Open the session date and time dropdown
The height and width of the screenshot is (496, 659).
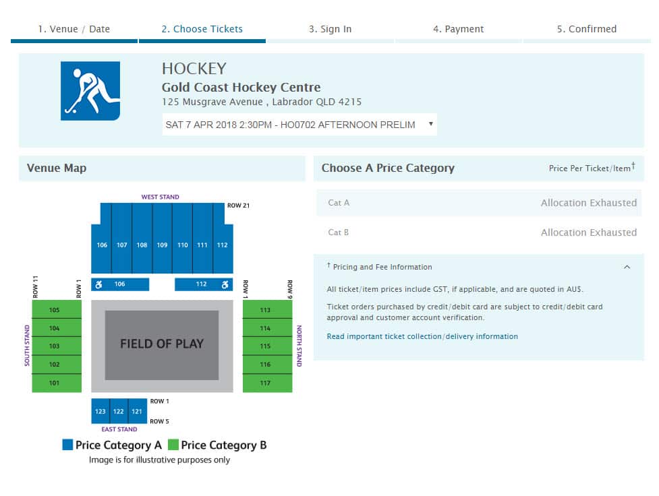tap(299, 125)
